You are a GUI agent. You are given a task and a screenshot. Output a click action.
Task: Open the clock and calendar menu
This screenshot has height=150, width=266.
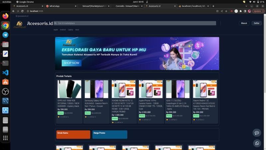pyautogui.click(x=138, y=2)
